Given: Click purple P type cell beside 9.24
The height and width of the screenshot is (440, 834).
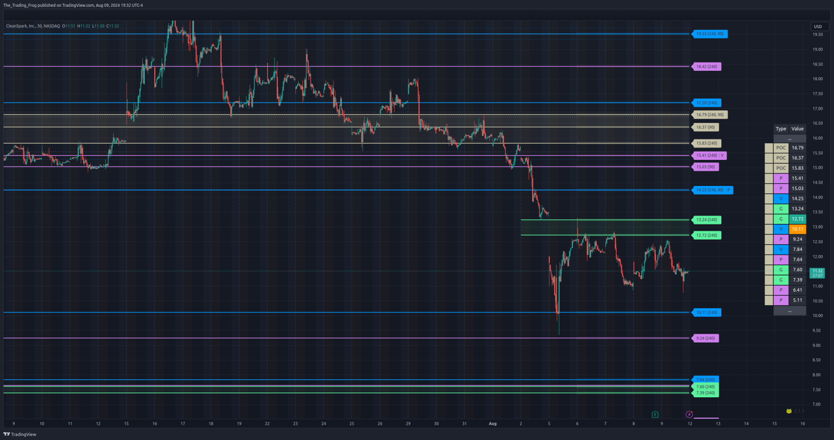Looking at the screenshot, I should [x=781, y=239].
